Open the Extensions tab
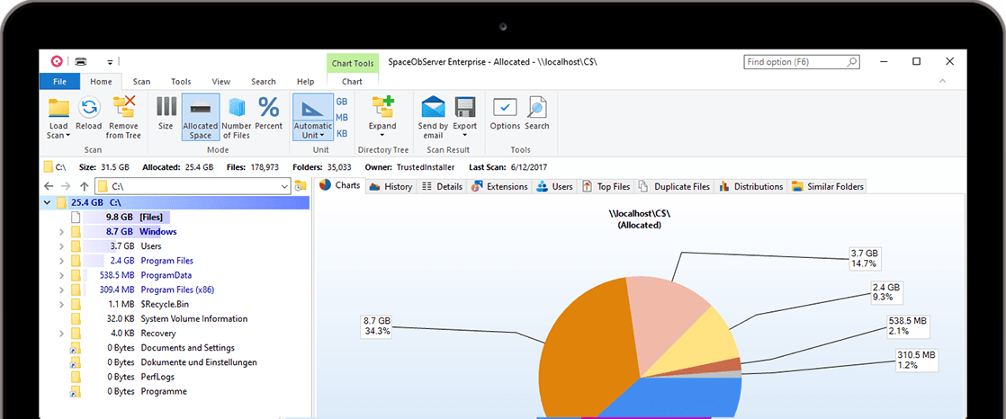The width and height of the screenshot is (1006, 419). tap(499, 186)
